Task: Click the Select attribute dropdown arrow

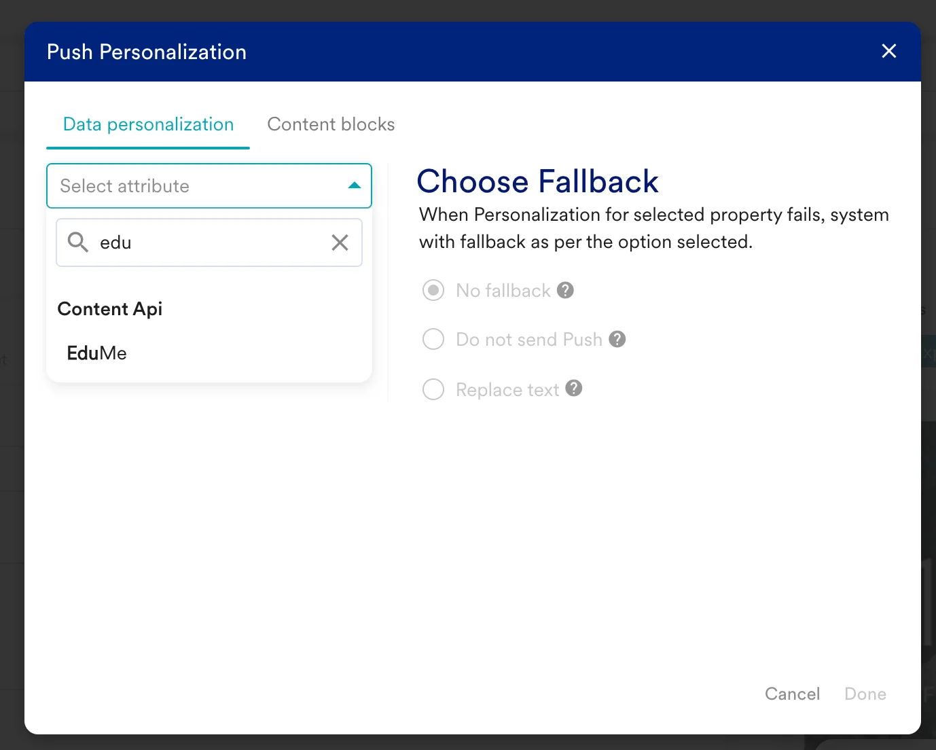Action: click(x=354, y=185)
